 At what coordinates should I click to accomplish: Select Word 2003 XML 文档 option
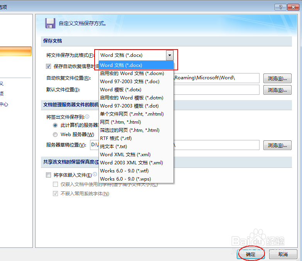(x=136, y=162)
